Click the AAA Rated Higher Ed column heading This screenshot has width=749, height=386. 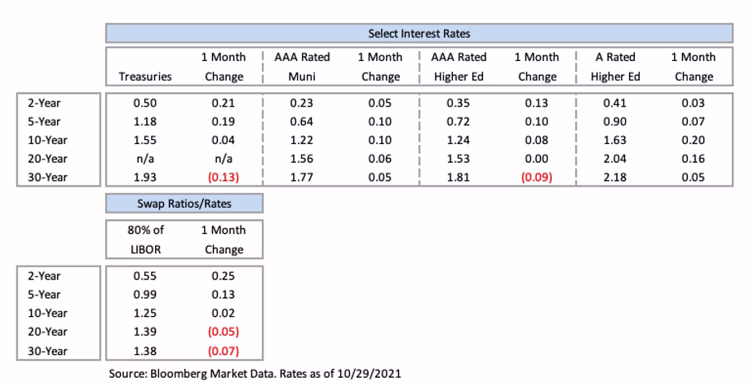459,67
